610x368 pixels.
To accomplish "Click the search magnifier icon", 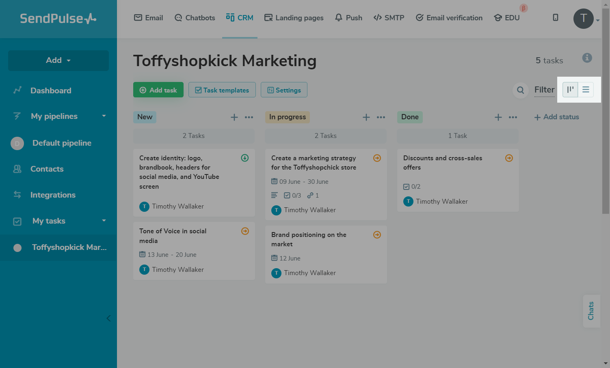I will (x=520, y=90).
